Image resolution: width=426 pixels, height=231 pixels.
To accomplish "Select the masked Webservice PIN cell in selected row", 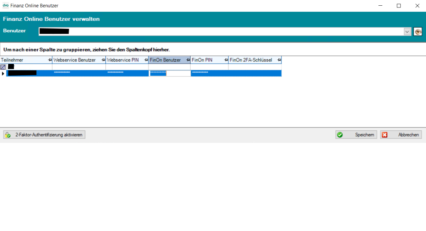I will point(127,73).
